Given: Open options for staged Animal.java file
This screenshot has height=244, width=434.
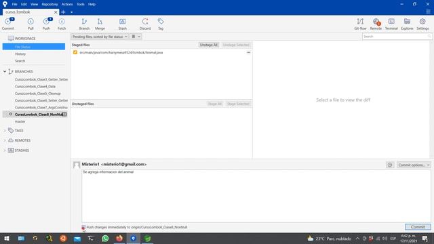Looking at the screenshot, I should click(x=248, y=52).
